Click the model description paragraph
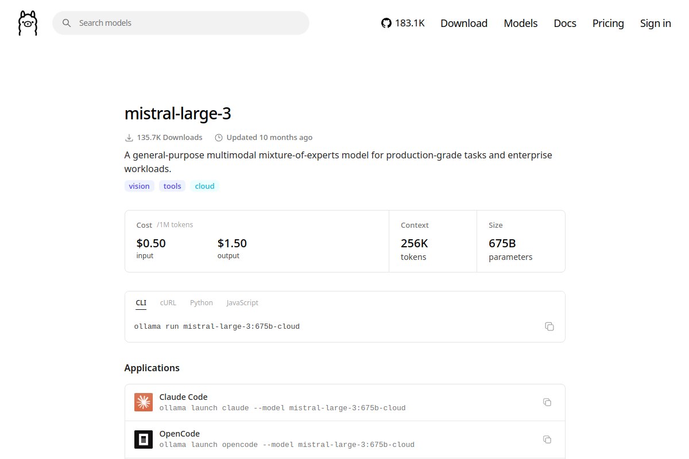 point(338,162)
